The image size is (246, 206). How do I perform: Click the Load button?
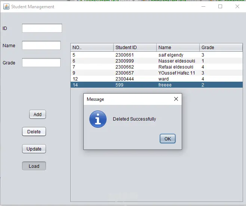(34, 166)
